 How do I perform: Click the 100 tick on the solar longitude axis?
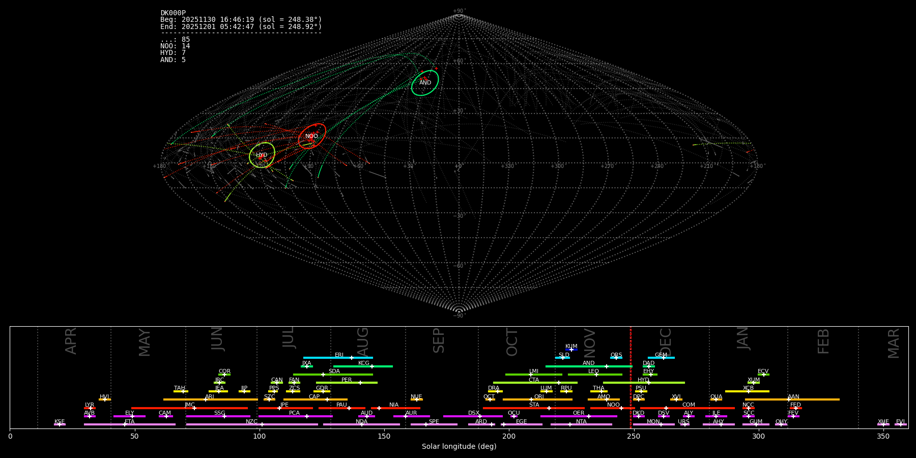click(x=260, y=436)
